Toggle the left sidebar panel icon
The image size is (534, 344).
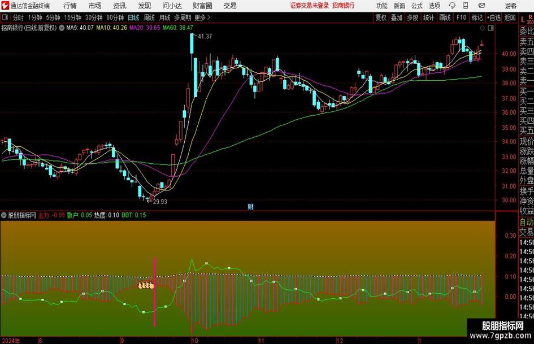(5, 18)
